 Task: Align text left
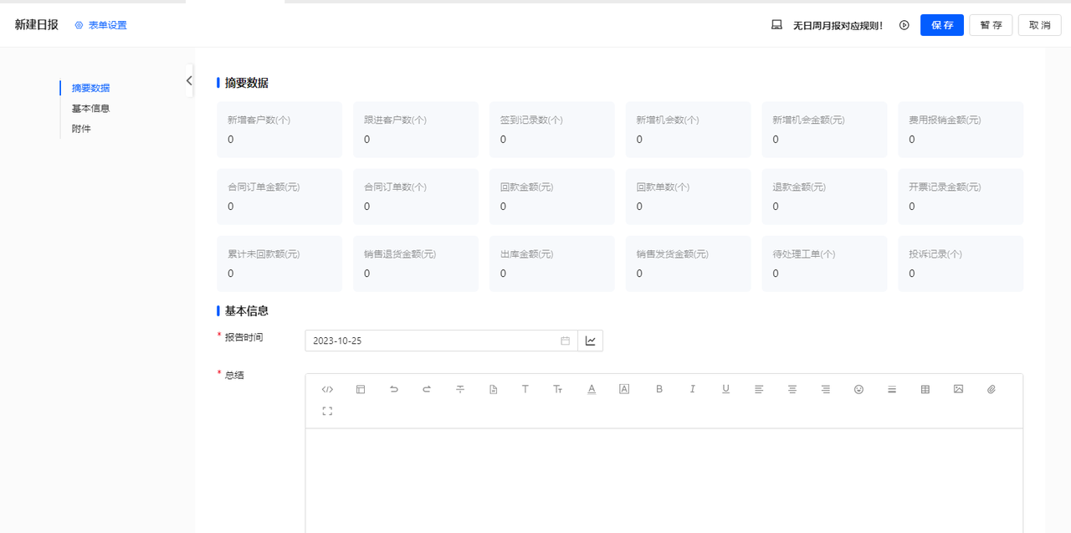tap(759, 389)
